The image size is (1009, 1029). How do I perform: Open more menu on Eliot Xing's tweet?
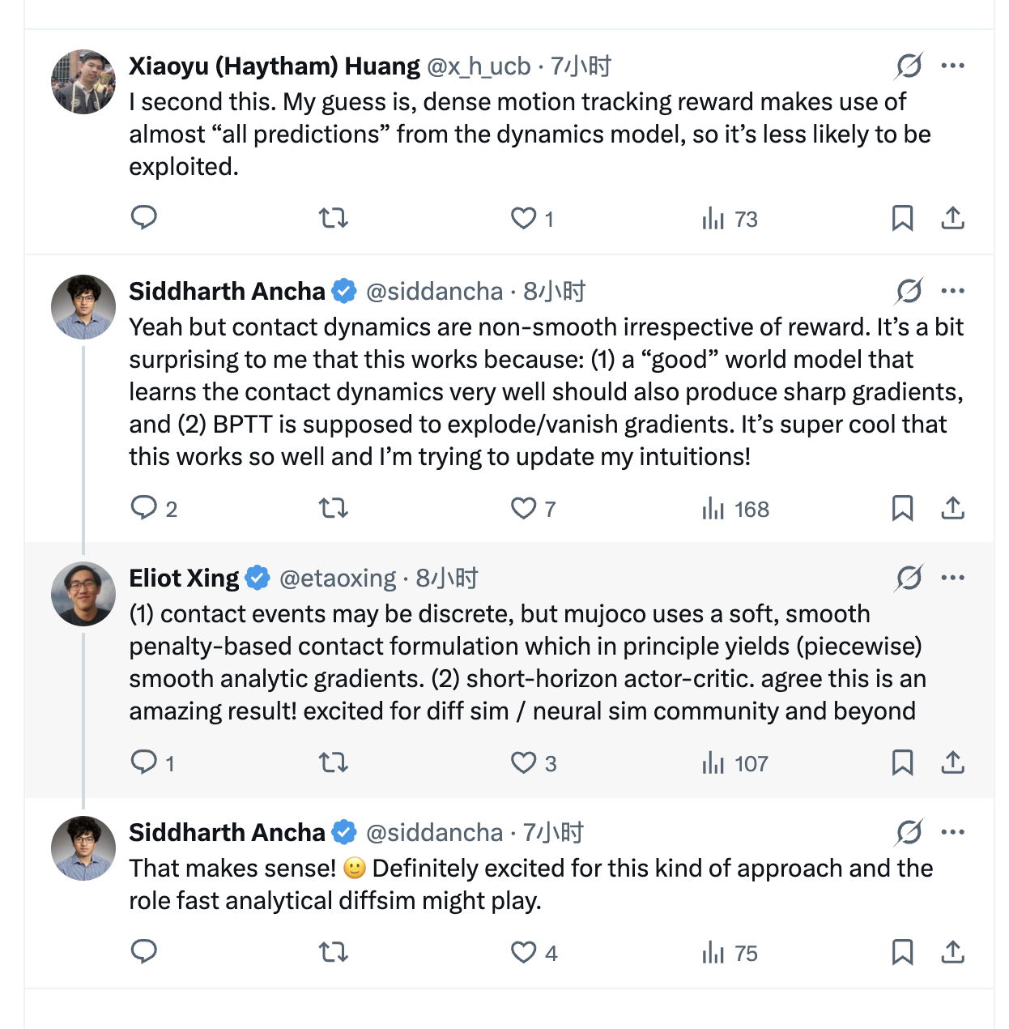tap(953, 578)
